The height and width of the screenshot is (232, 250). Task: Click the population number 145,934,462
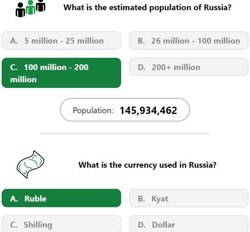(x=148, y=110)
